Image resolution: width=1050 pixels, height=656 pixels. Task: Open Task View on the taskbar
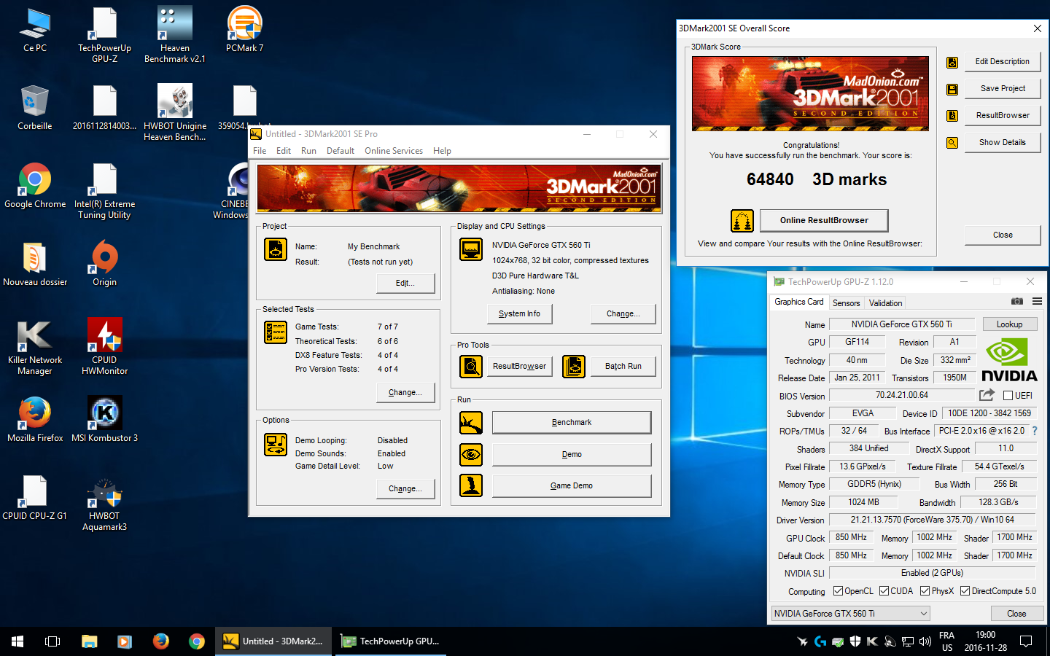[x=52, y=641]
